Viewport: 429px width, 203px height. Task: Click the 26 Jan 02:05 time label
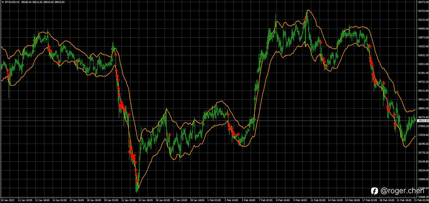click(163, 200)
